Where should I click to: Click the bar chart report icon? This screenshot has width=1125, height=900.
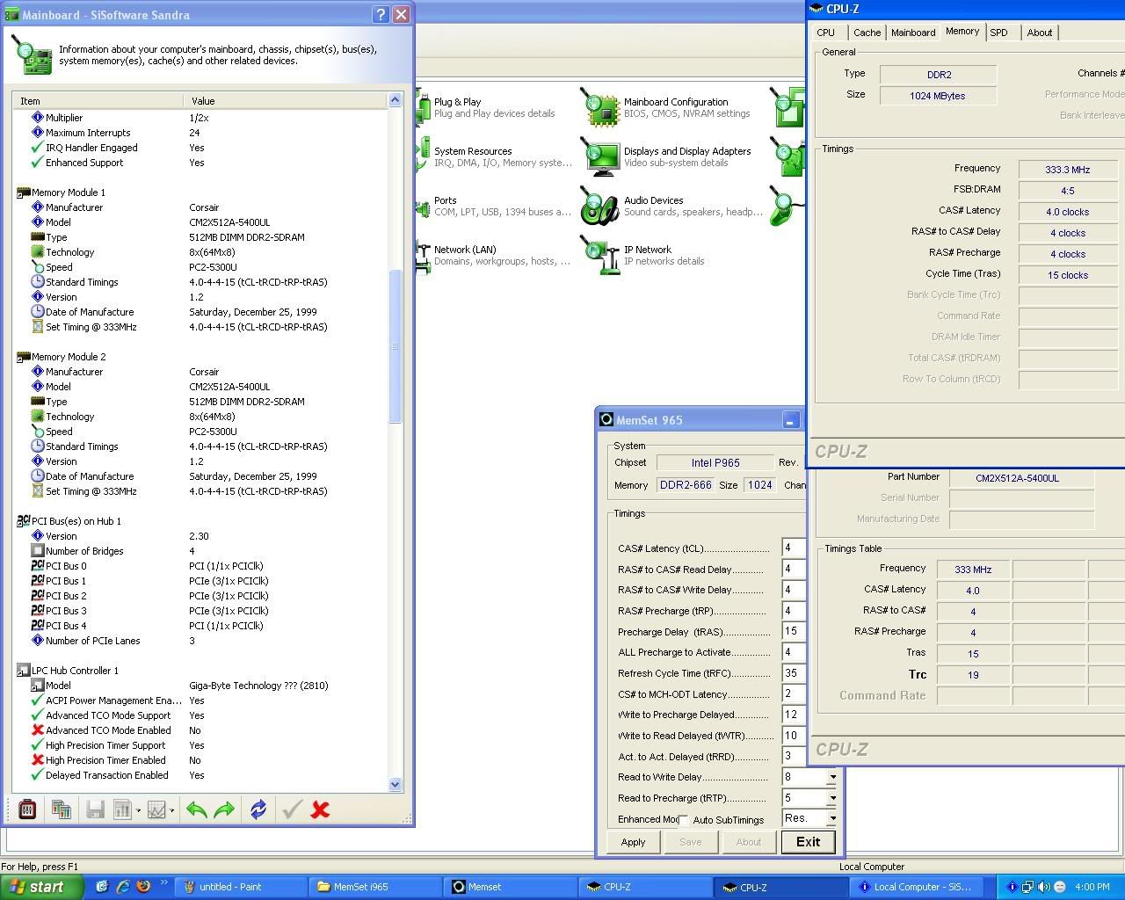(x=122, y=809)
